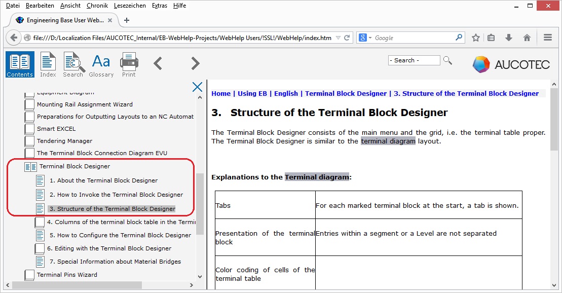Click page icon of About the Terminal Block Designer
The width and height of the screenshot is (562, 293).
[40, 180]
